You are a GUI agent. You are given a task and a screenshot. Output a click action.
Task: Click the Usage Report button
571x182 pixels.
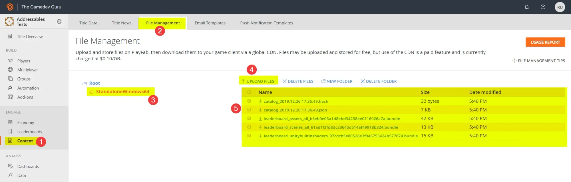pos(545,42)
